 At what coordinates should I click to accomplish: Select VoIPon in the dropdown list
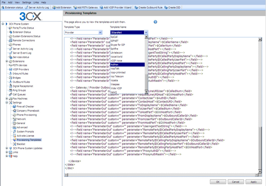[127, 65]
